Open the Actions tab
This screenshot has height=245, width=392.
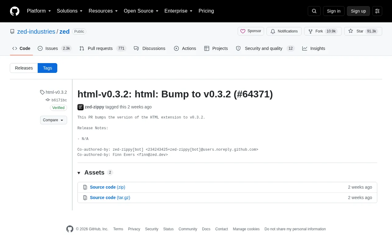click(185, 48)
